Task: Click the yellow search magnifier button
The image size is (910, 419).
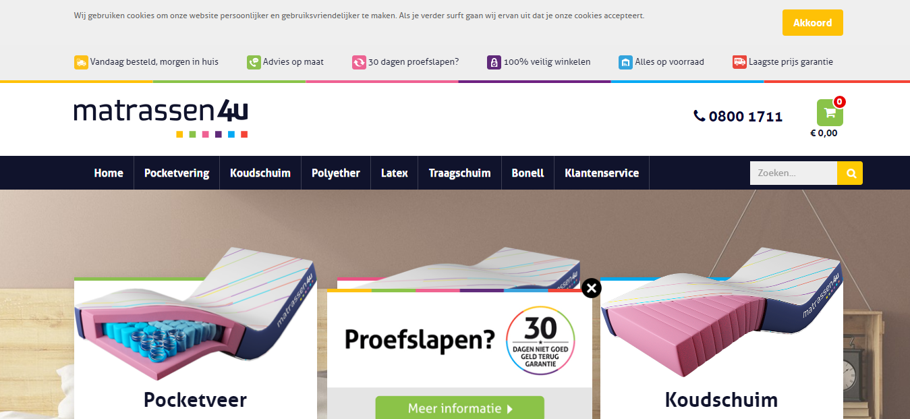Action: (850, 173)
